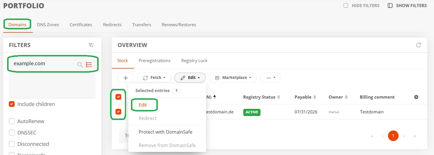The width and height of the screenshot is (434, 155).
Task: Click the magnifier search icon in the filter box
Action: [x=80, y=65]
